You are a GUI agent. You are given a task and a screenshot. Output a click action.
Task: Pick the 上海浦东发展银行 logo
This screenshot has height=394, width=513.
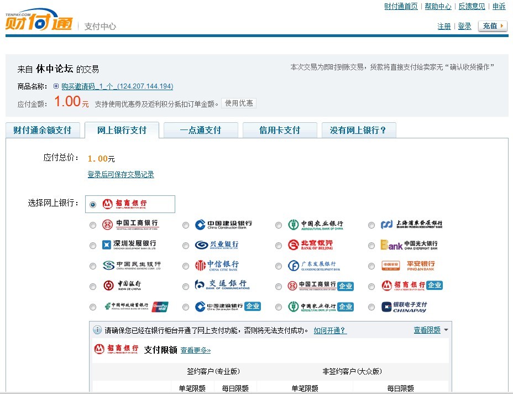click(x=411, y=225)
